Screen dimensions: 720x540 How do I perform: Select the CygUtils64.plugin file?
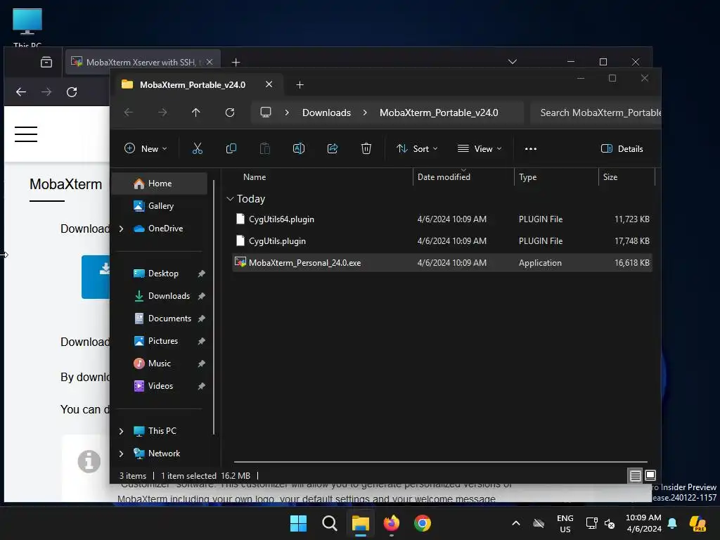click(x=442, y=219)
